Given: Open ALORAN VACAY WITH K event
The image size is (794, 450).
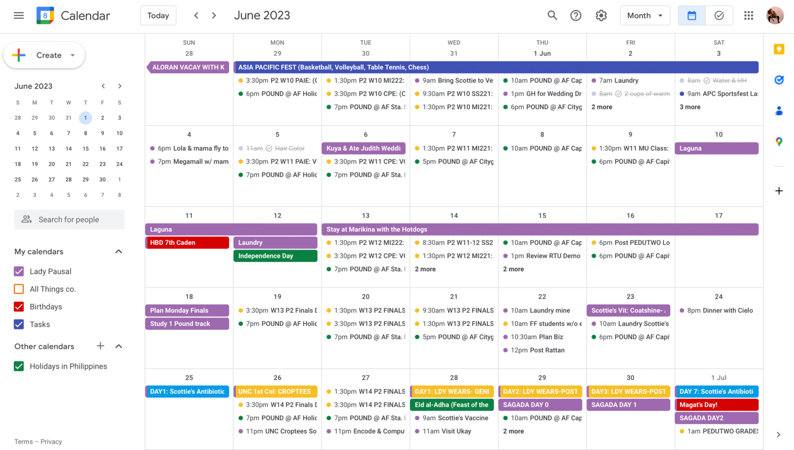Looking at the screenshot, I should click(x=188, y=67).
